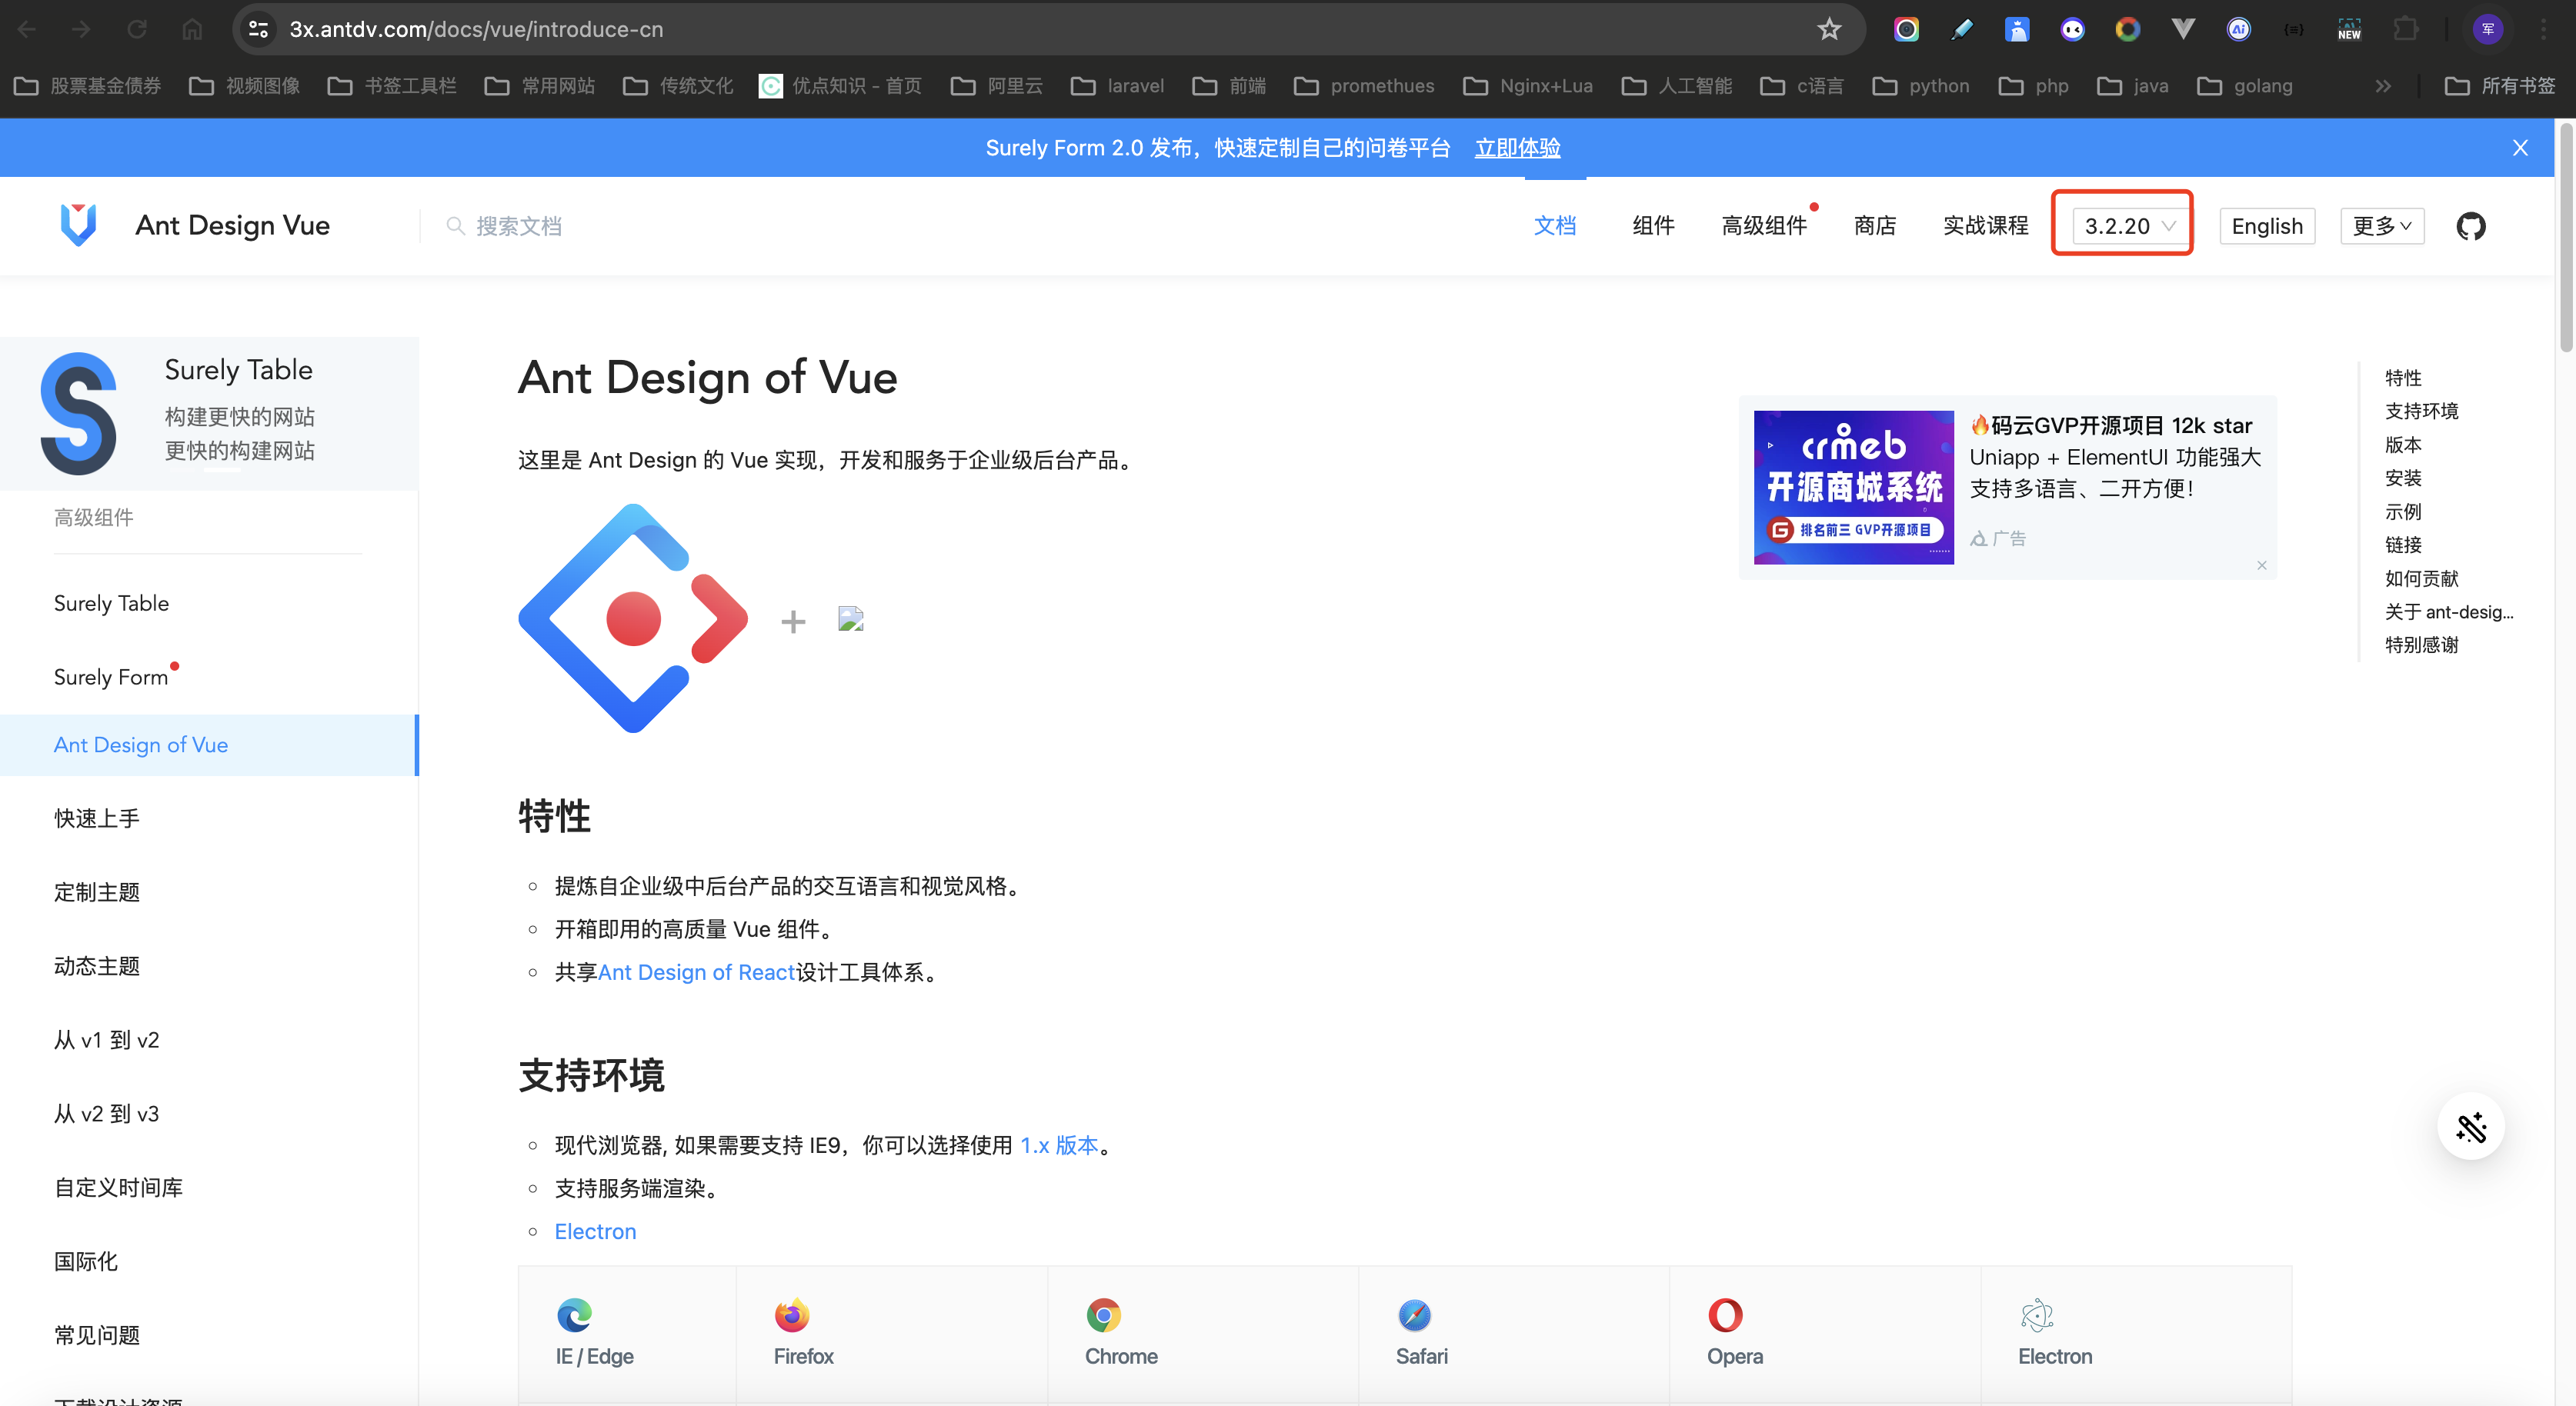Screen dimensions: 2576x1406
Task: Close the Surely Form announcement banner
Action: pyautogui.click(x=2520, y=148)
